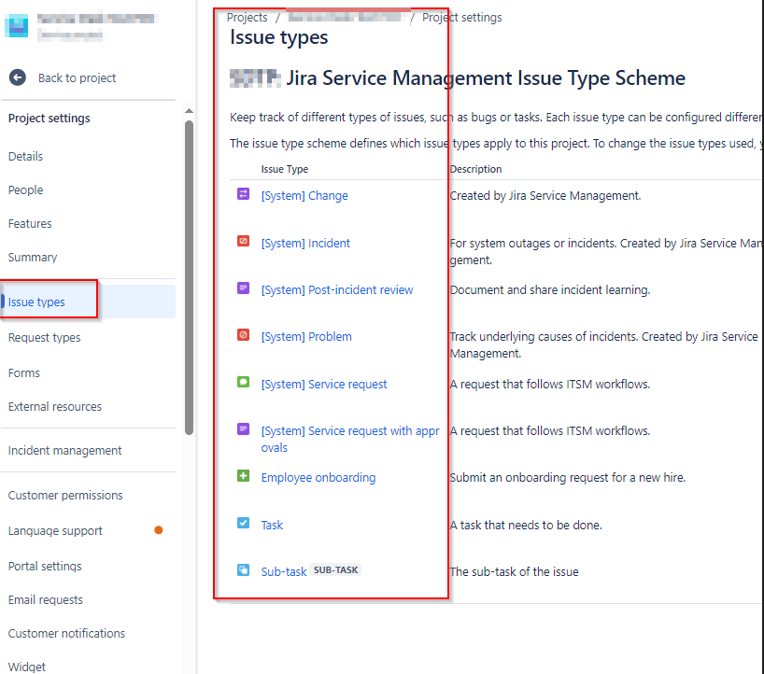Open [System] Service request with approvals
764x674 pixels.
coord(350,440)
